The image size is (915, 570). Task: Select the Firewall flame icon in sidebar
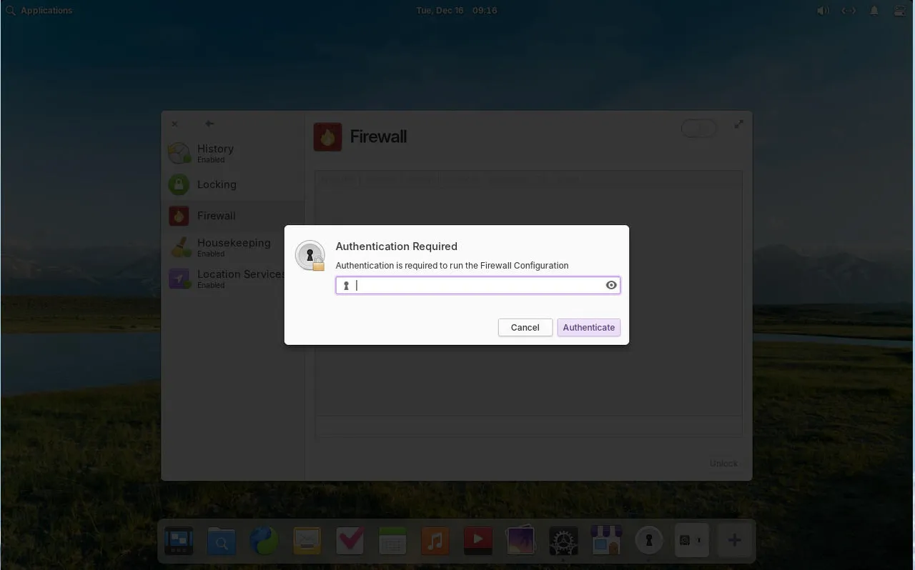[178, 216]
